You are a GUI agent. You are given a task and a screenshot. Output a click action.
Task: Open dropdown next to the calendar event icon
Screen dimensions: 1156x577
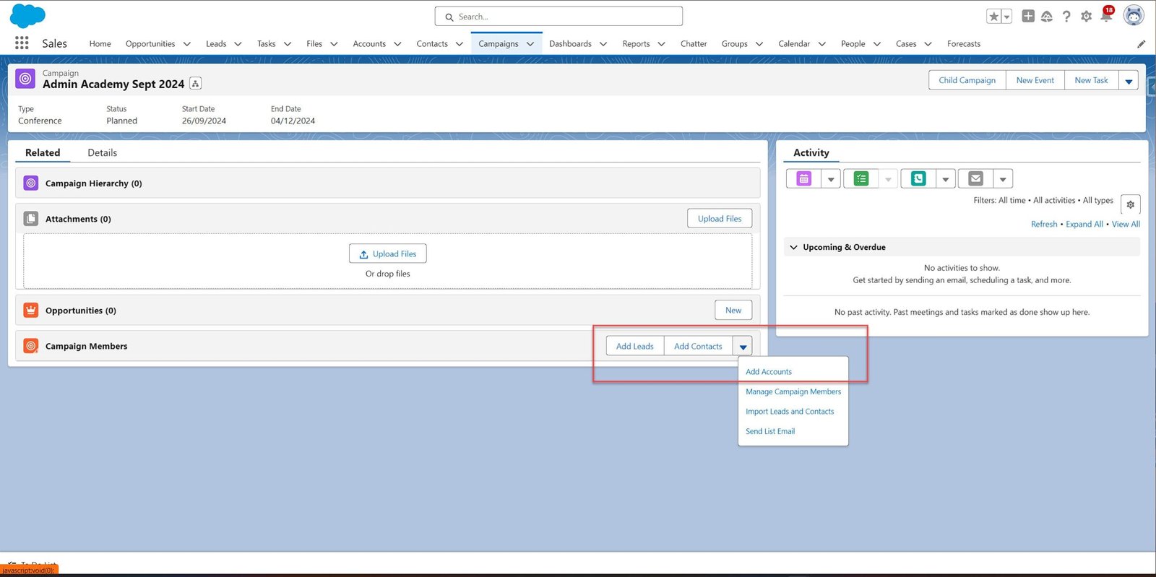(x=831, y=179)
